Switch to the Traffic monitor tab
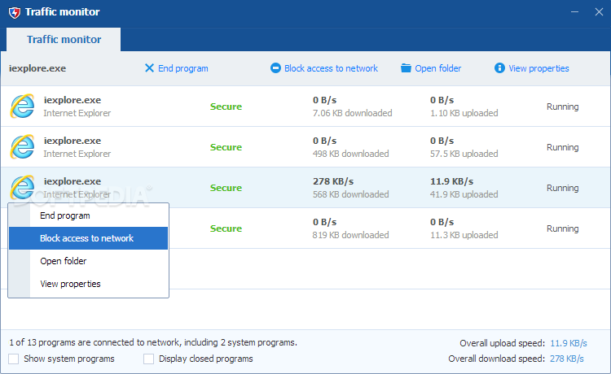 pos(64,39)
